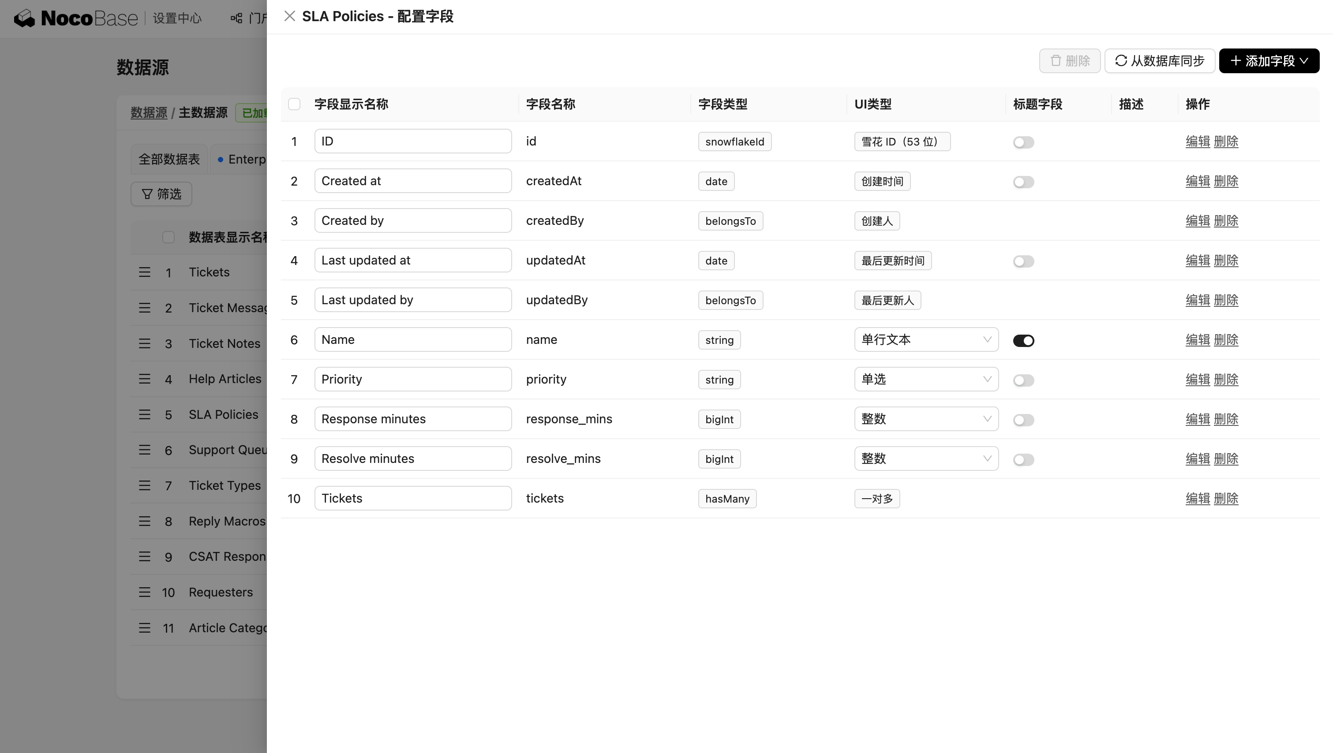Click the drag handle icon for CSAT Responses row
This screenshot has width=1333, height=753.
[x=144, y=556]
